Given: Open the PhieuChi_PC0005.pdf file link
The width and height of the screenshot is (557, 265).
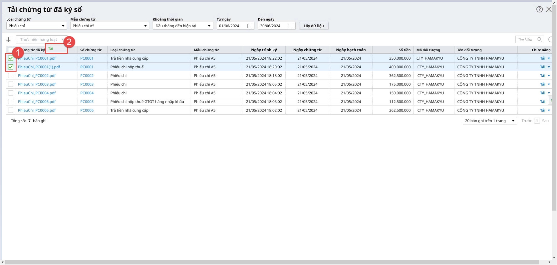Looking at the screenshot, I should click(x=37, y=102).
